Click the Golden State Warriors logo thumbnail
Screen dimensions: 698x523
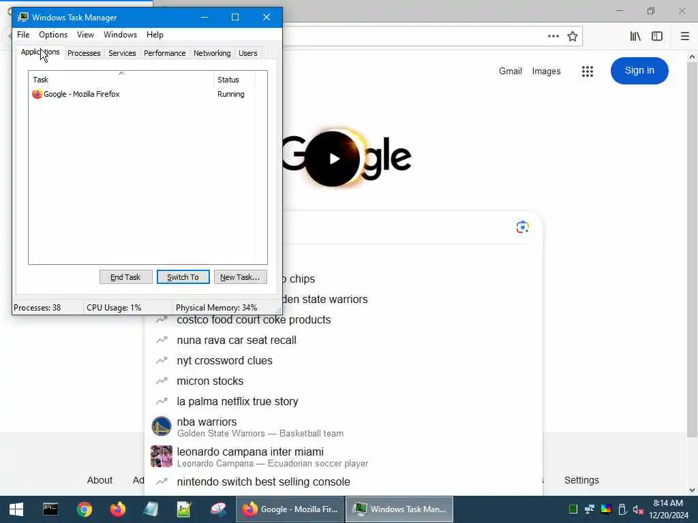pyautogui.click(x=161, y=426)
